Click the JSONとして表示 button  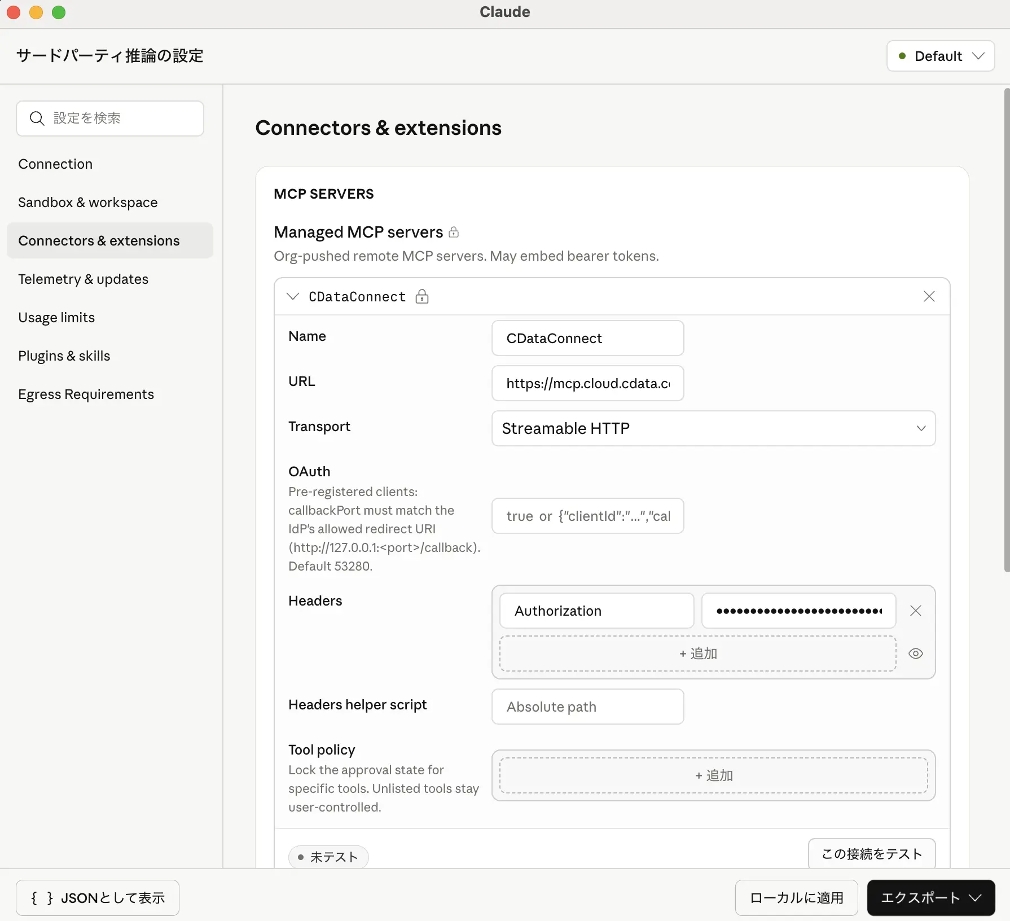pos(98,898)
